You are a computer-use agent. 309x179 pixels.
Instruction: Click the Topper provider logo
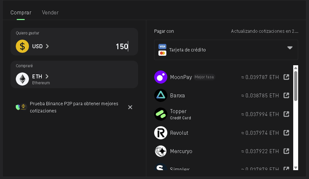point(161,114)
